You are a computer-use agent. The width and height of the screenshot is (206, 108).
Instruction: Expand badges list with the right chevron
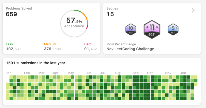pos(193,10)
